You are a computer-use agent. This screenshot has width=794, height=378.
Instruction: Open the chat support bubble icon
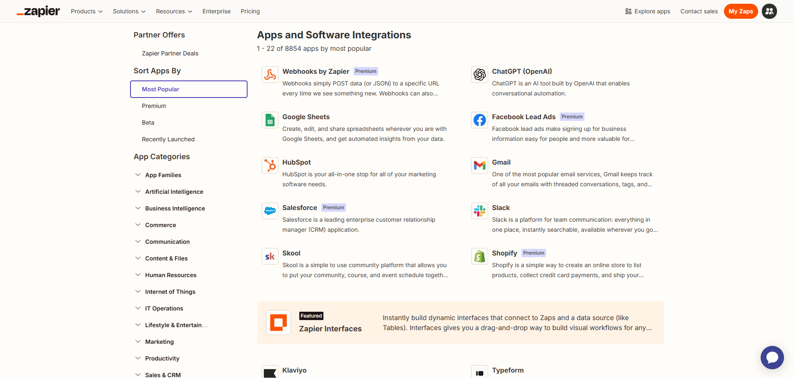tap(772, 358)
